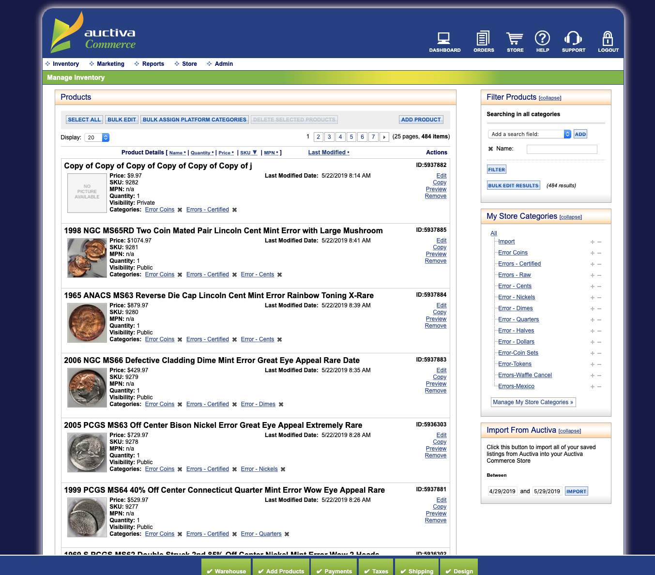Image resolution: width=655 pixels, height=575 pixels.
Task: Open the Store menu in the navigation bar
Action: (x=189, y=64)
